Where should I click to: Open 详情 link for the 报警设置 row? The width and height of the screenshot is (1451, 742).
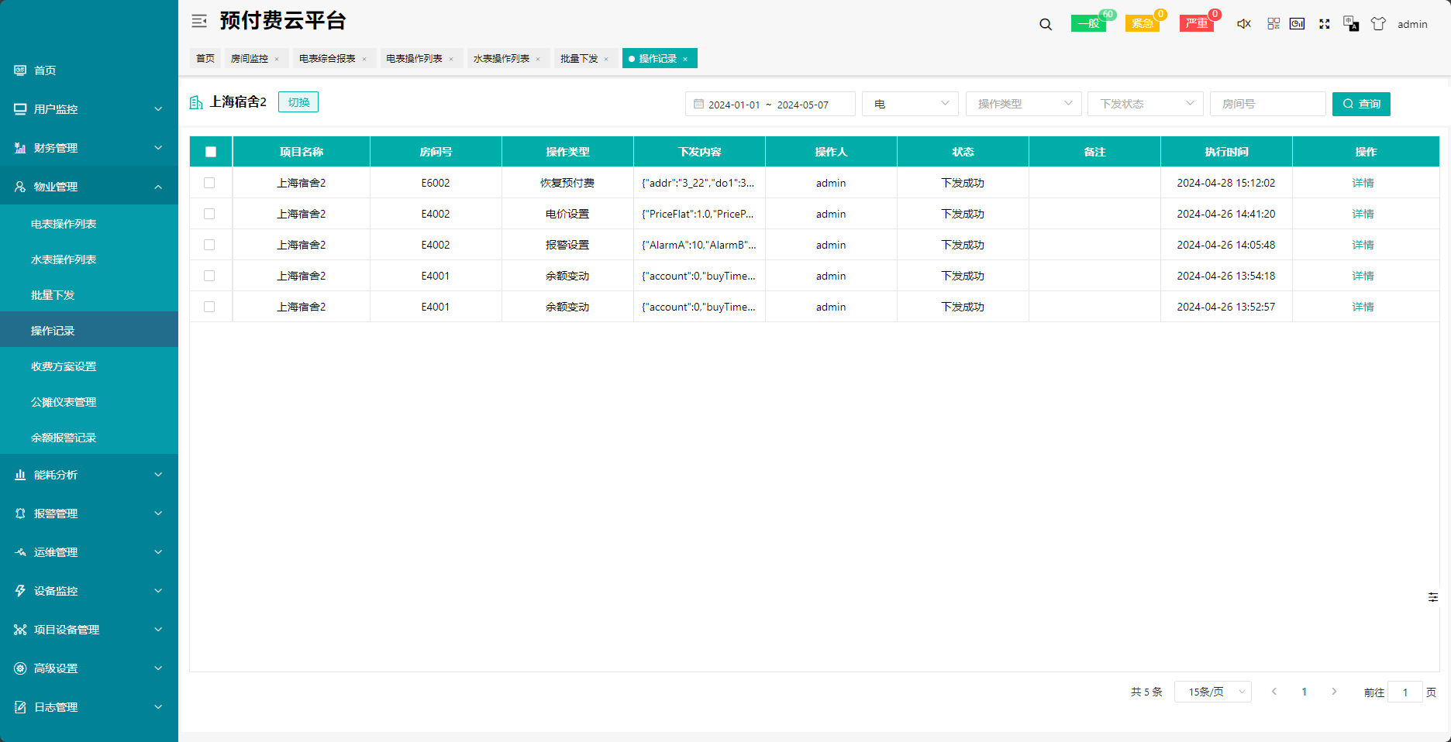(1363, 245)
